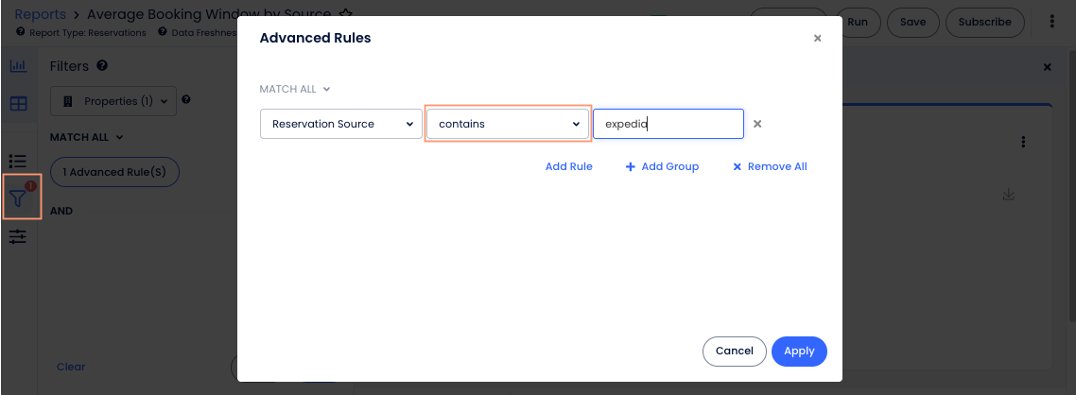The width and height of the screenshot is (1076, 395).
Task: Select the table view sidebar icon
Action: [x=18, y=103]
